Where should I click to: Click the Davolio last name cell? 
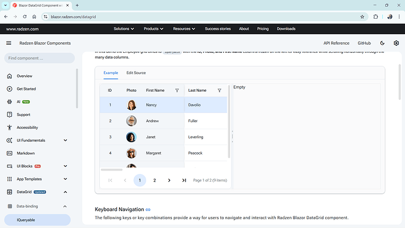click(205, 105)
